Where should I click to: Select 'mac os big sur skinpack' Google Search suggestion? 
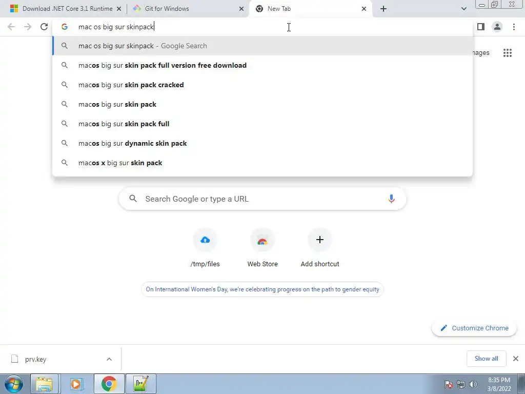pyautogui.click(x=262, y=46)
